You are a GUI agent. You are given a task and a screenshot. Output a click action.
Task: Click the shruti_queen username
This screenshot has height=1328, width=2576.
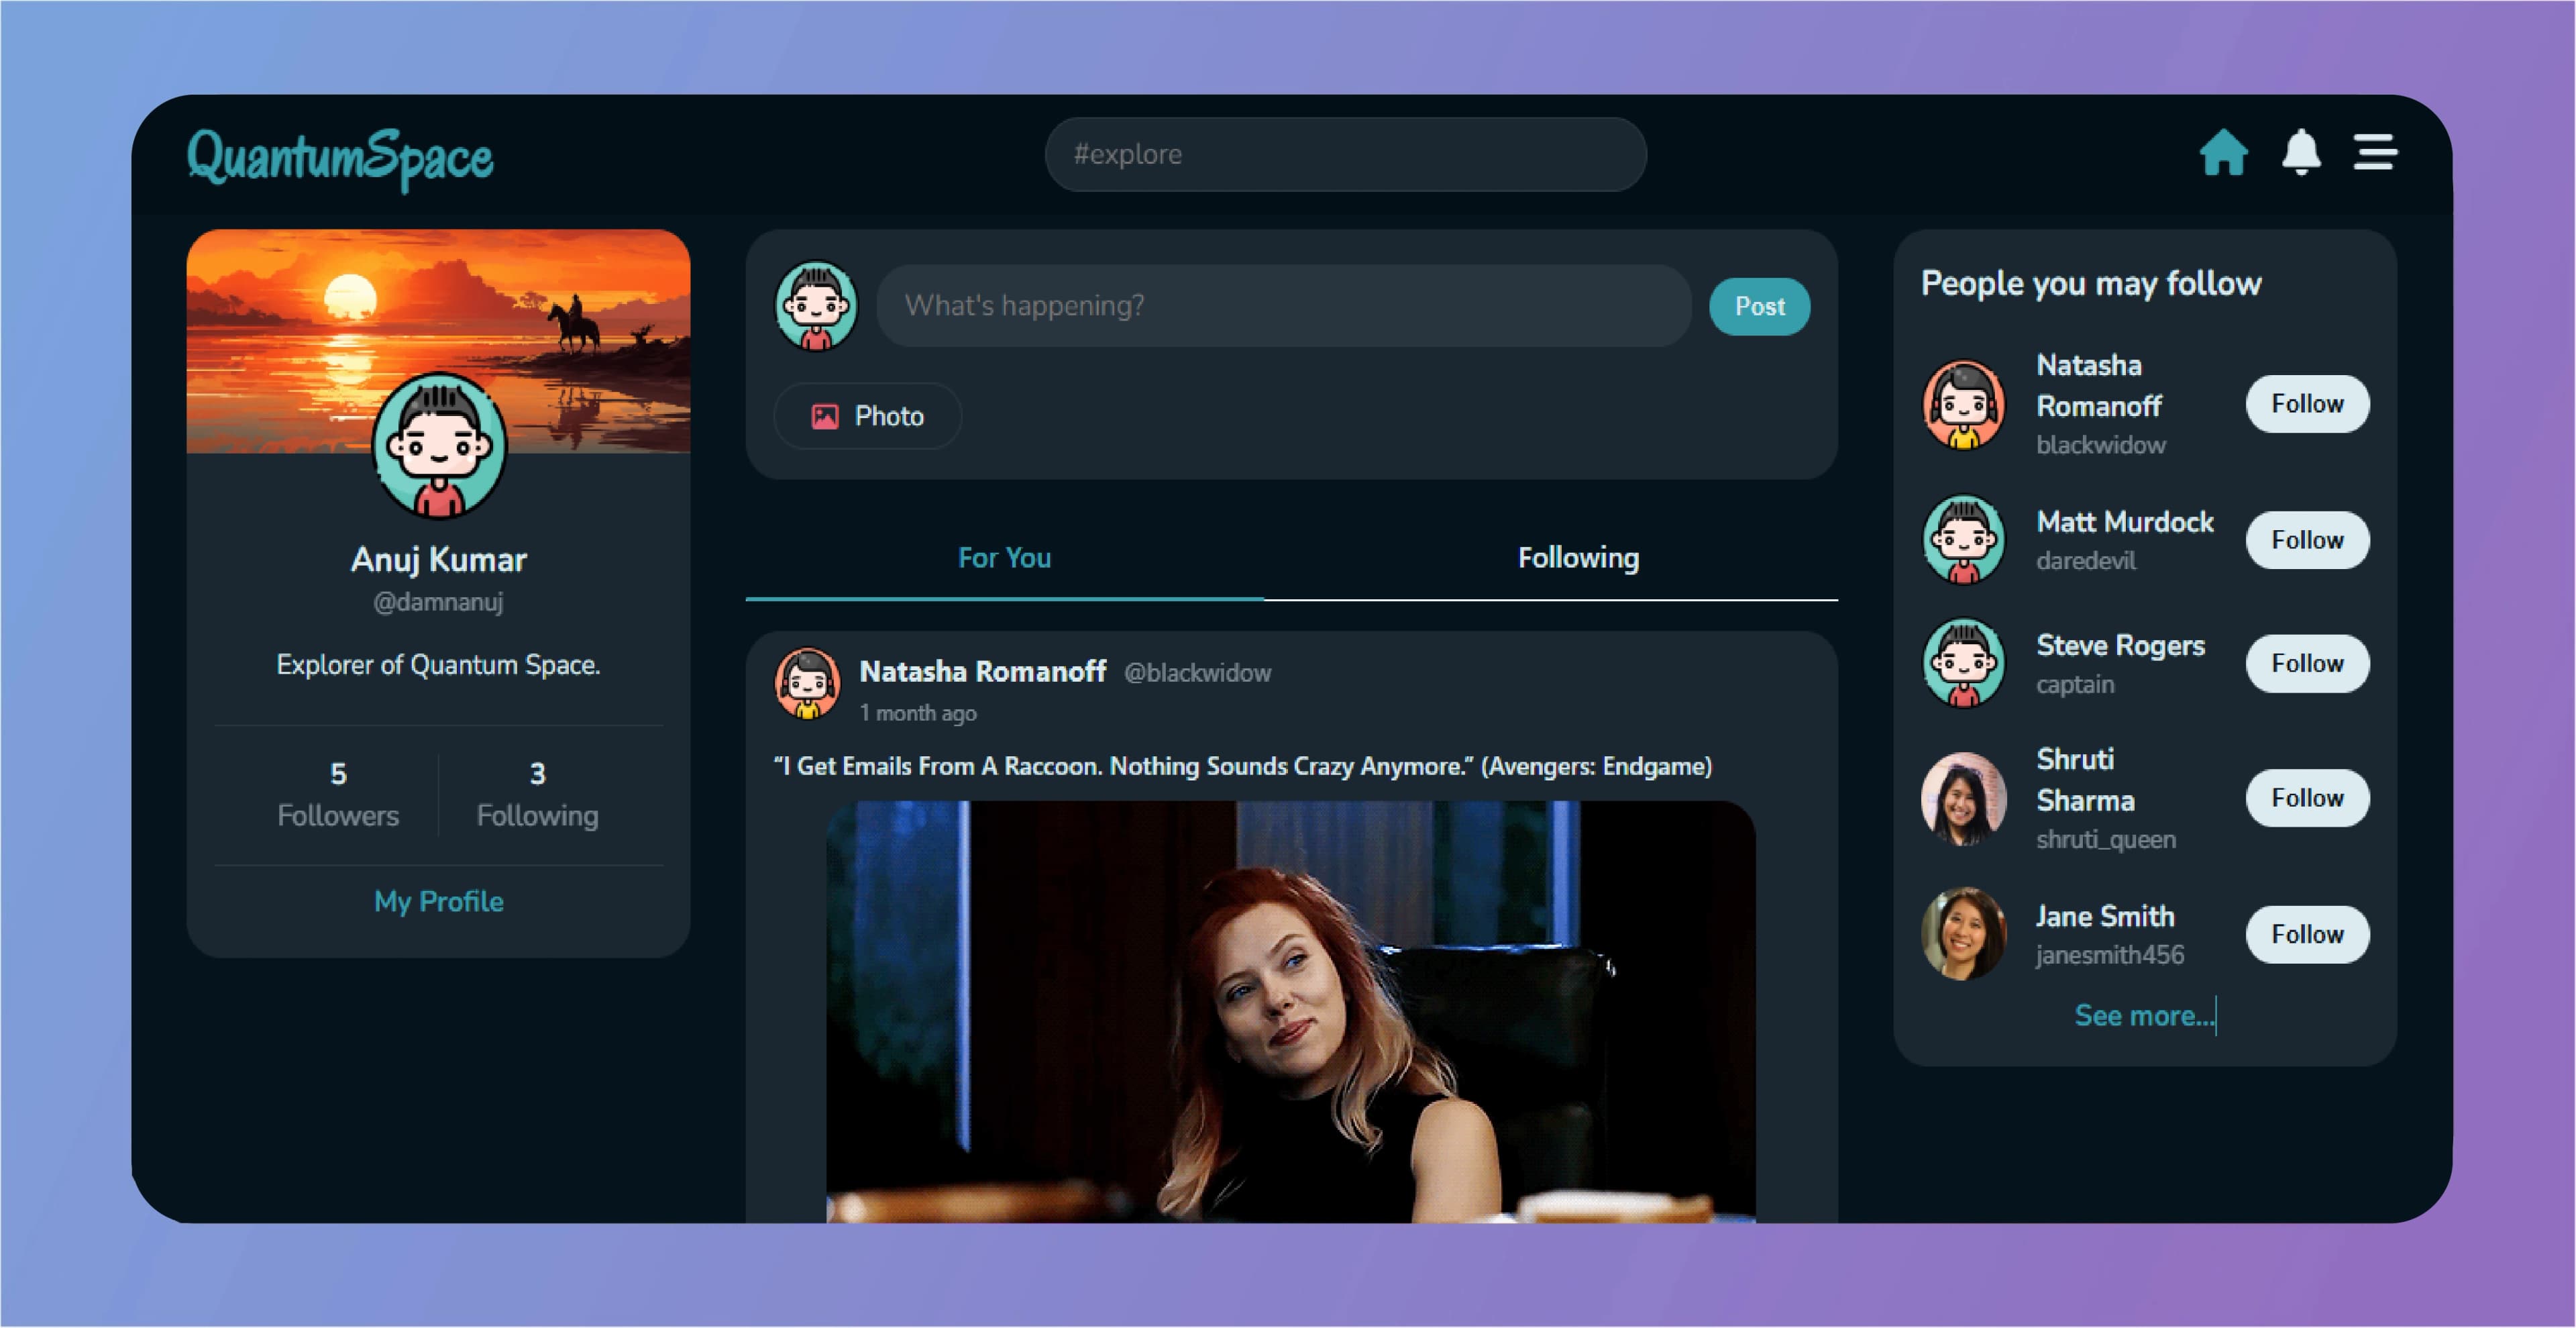2106,840
